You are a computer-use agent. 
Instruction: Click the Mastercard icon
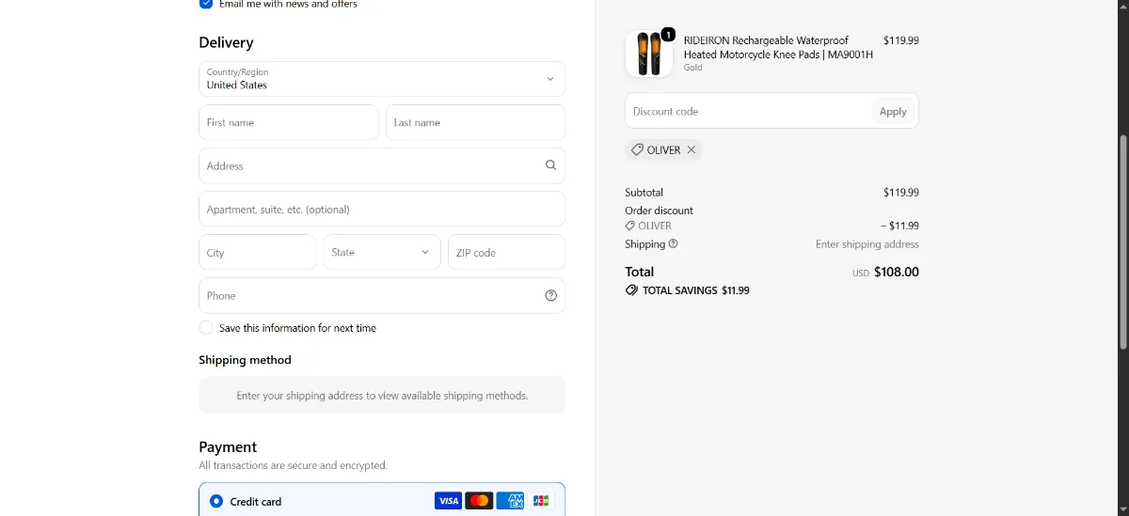pyautogui.click(x=479, y=501)
